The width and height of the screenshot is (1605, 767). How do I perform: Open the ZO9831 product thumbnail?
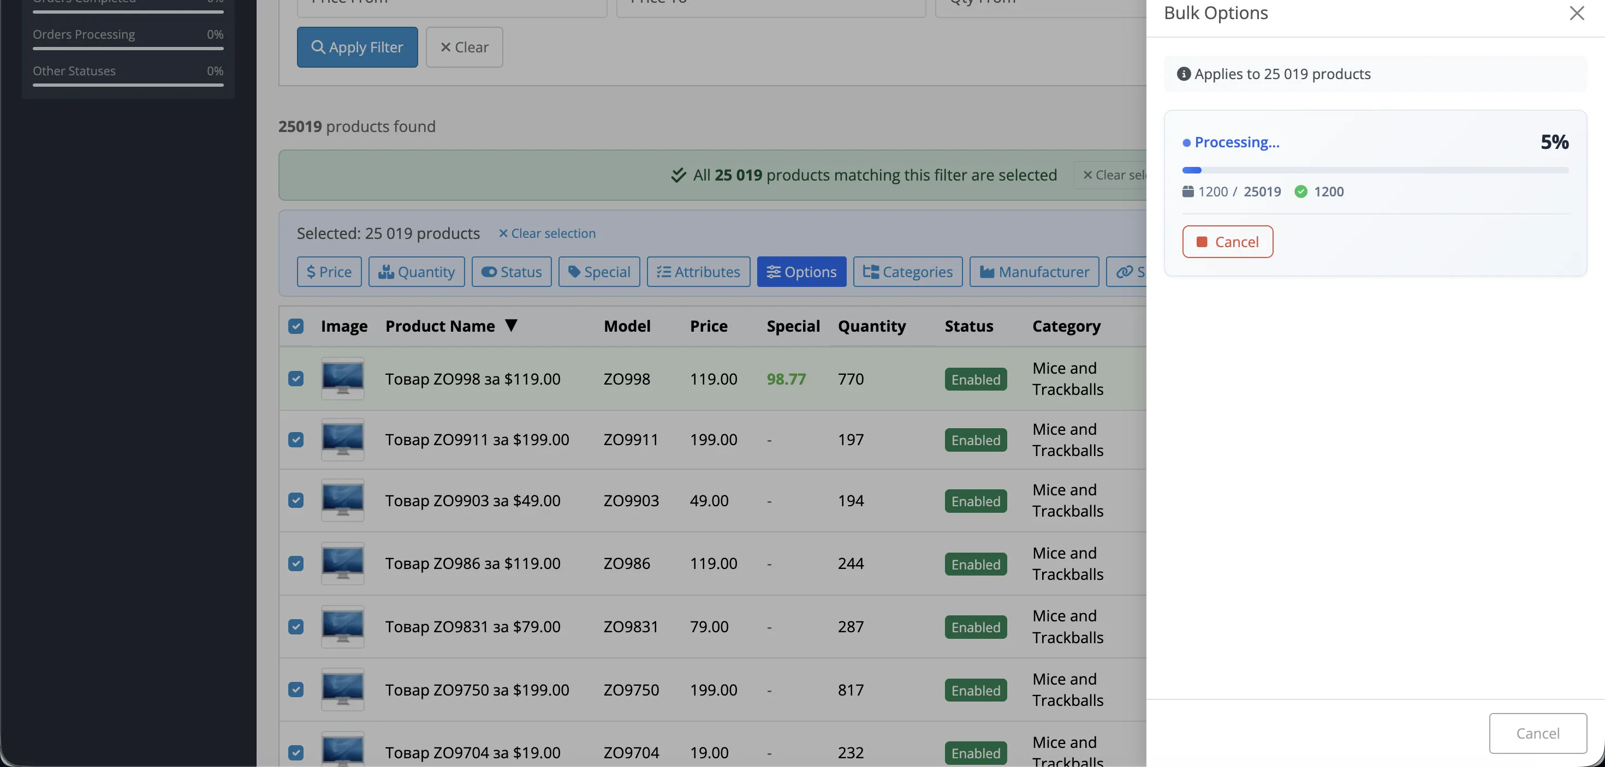(343, 626)
